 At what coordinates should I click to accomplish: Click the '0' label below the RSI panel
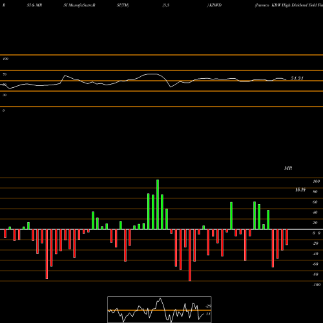[x=3, y=110]
